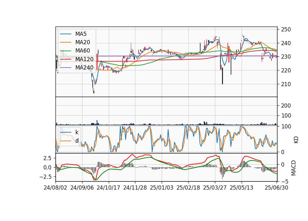The height and width of the screenshot is (221, 308).
Task: Click the 250 price axis label
Action: pyautogui.click(x=286, y=29)
